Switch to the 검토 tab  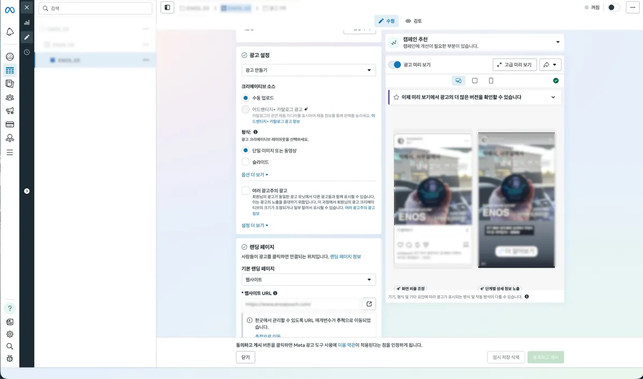(x=414, y=21)
